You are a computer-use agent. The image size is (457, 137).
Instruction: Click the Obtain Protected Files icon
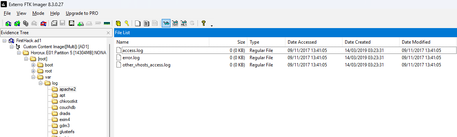click(118, 23)
